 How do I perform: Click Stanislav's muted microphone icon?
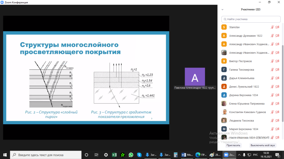coord(272,27)
